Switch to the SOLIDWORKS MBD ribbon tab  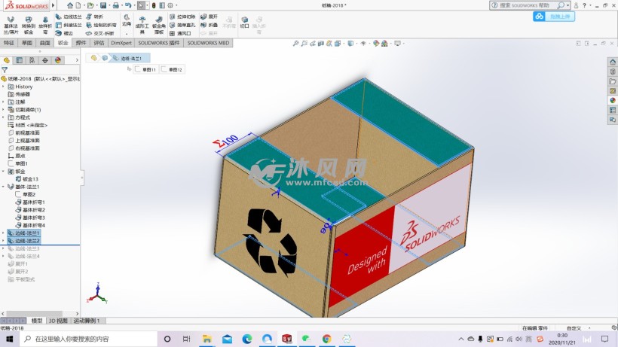208,43
